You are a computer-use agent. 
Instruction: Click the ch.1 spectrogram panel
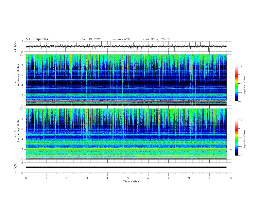[126, 80]
